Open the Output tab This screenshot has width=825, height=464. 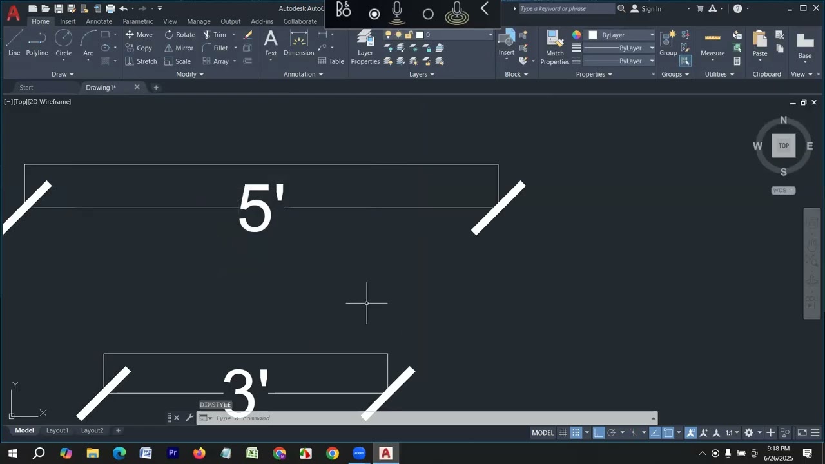point(230,21)
